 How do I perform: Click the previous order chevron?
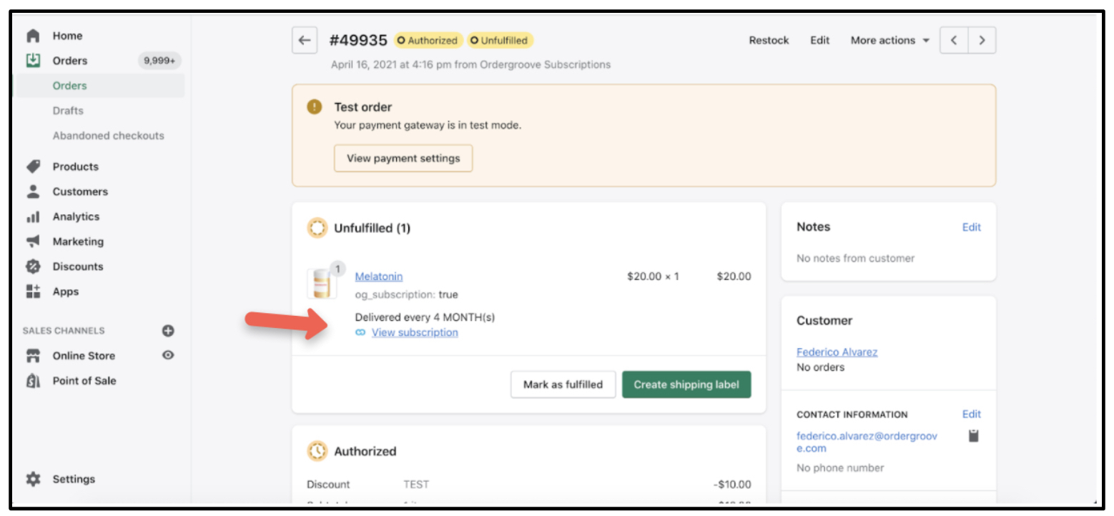pyautogui.click(x=953, y=40)
